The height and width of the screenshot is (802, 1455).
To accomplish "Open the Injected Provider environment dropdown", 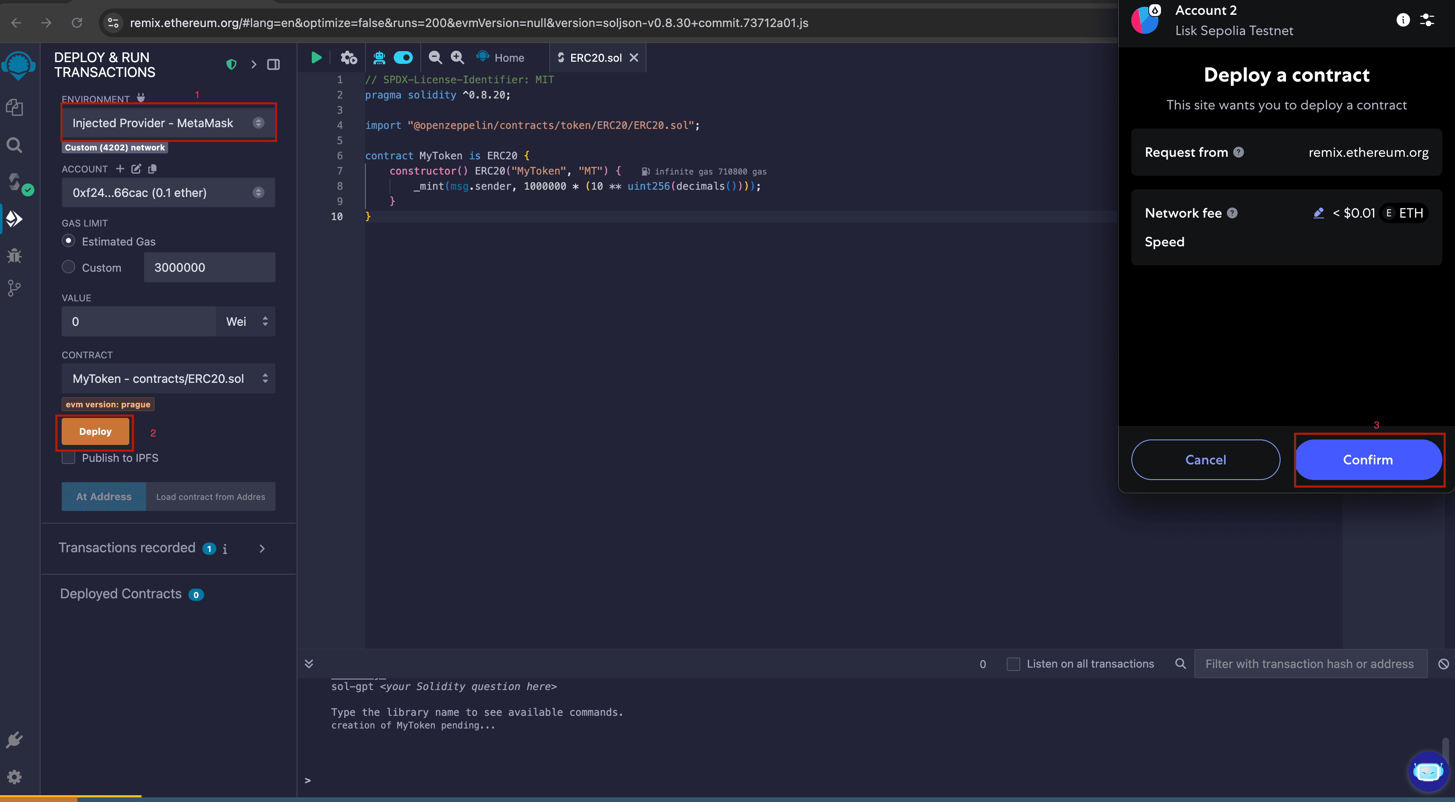I will pyautogui.click(x=168, y=123).
